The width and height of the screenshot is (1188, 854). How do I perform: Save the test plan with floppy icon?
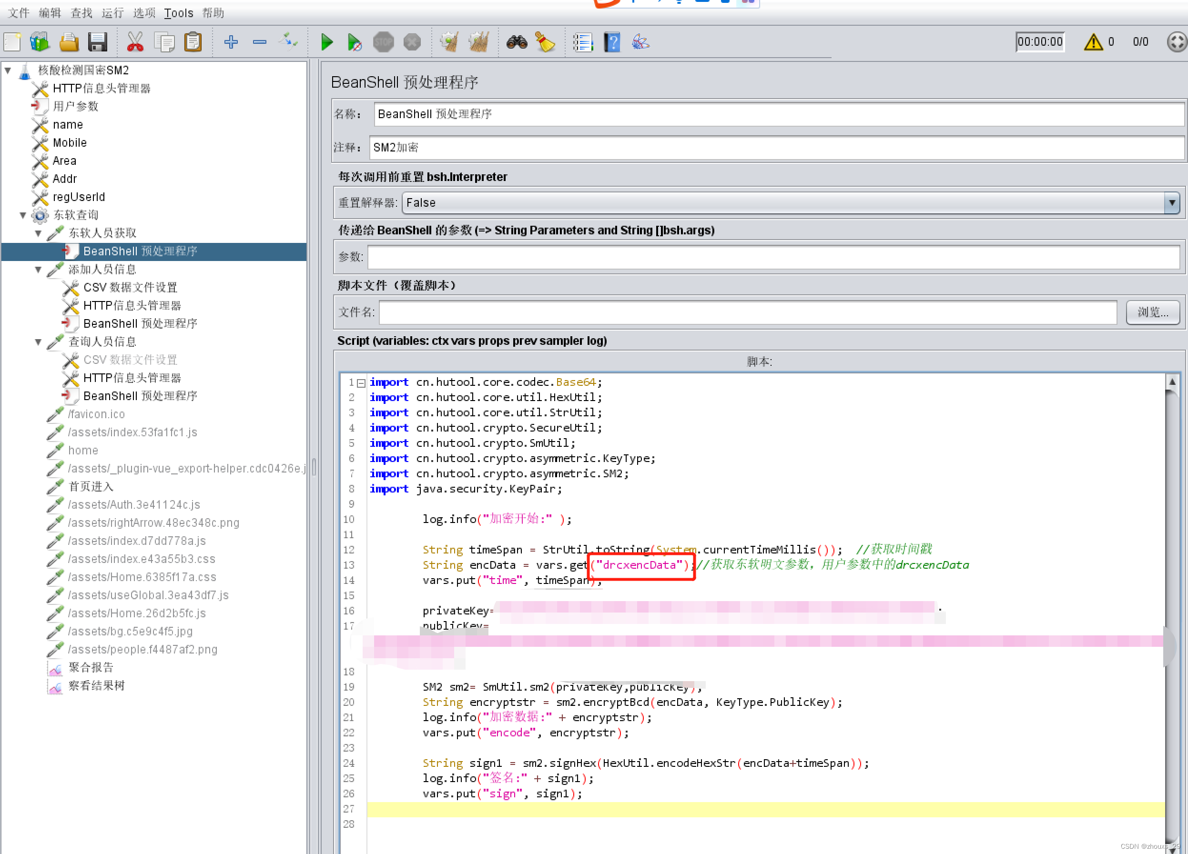click(97, 42)
